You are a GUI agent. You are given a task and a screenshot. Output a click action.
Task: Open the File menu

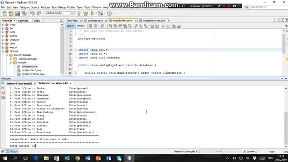3,7
